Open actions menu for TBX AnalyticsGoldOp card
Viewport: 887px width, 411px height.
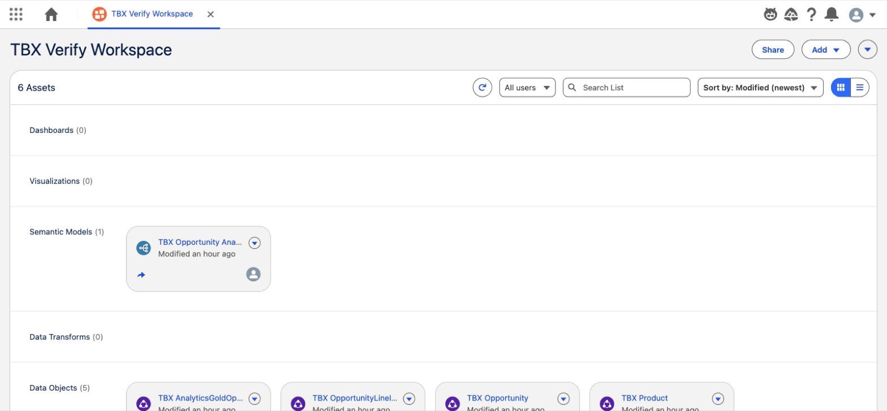[x=254, y=398]
